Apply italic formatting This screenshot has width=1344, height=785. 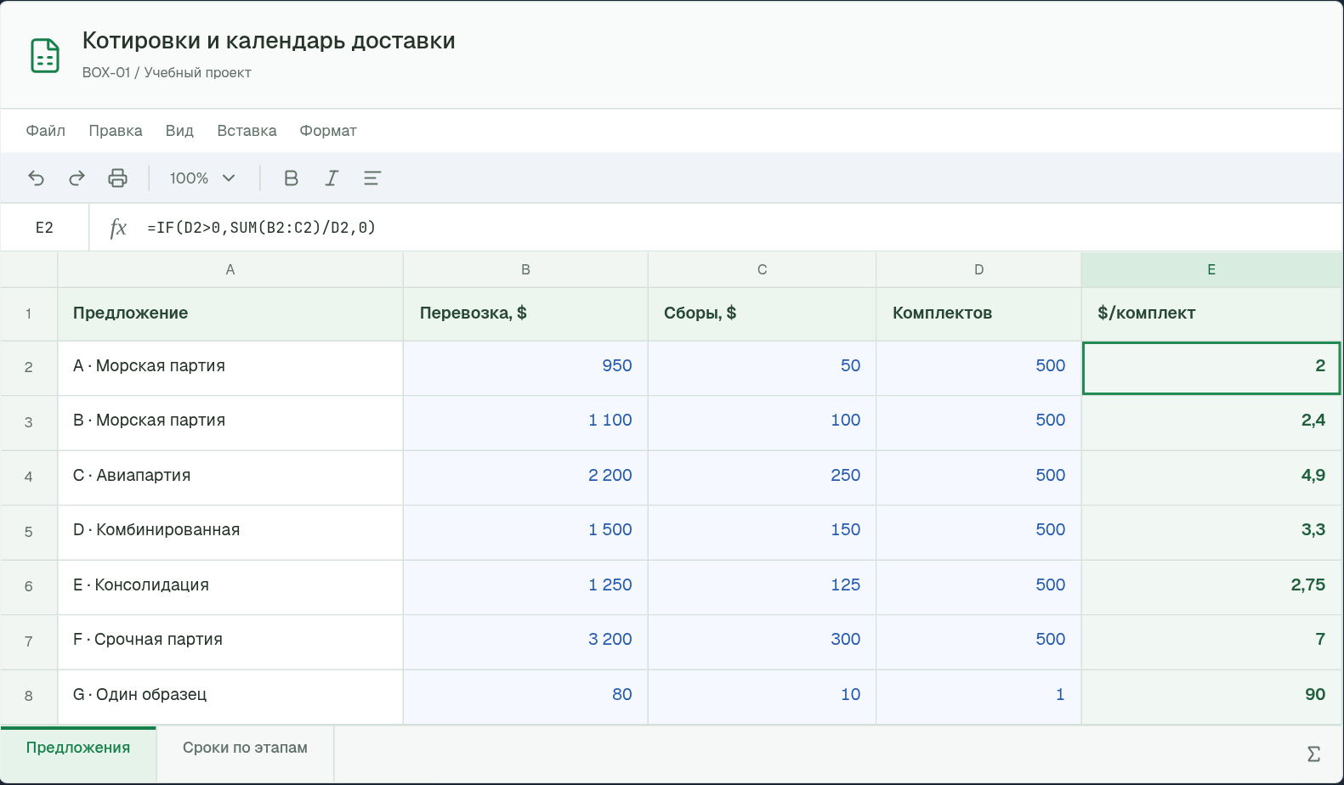332,178
